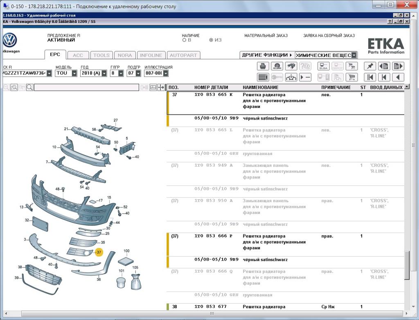Go to next illustration page icon
This screenshot has height=320, width=419.
(x=398, y=66)
